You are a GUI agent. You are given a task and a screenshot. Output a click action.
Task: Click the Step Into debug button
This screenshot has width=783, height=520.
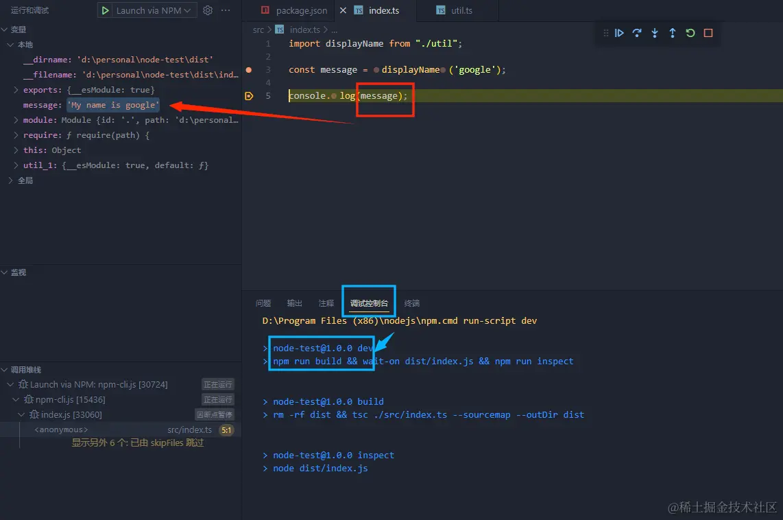click(x=655, y=33)
